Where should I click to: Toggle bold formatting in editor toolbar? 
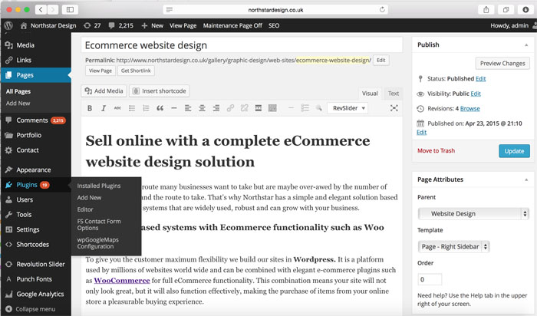pyautogui.click(x=90, y=108)
